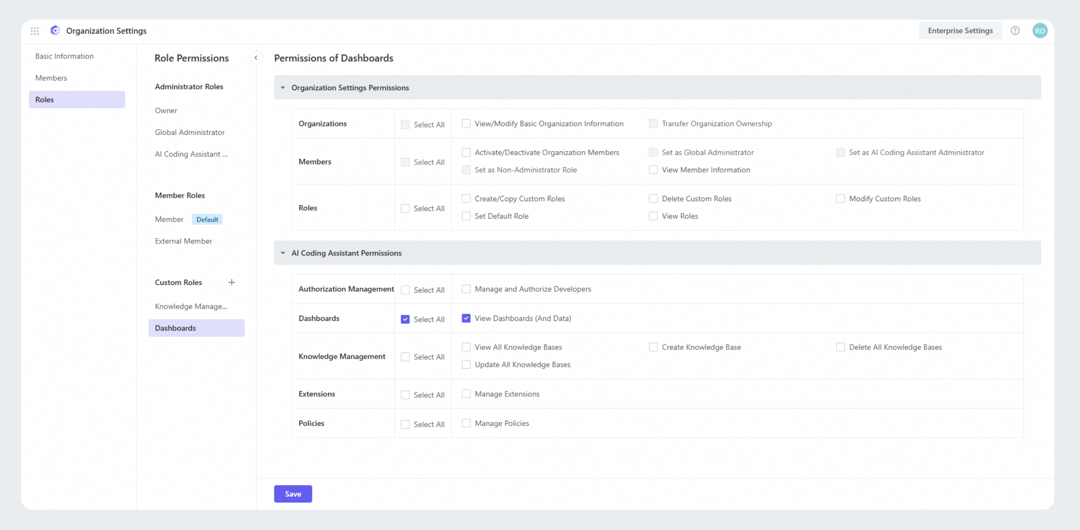Enable Manage Extensions checkbox
The image size is (1080, 530).
[x=466, y=394]
